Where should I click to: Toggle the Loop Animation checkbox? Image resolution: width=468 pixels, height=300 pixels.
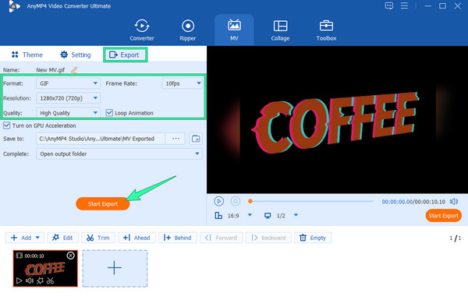coord(109,113)
